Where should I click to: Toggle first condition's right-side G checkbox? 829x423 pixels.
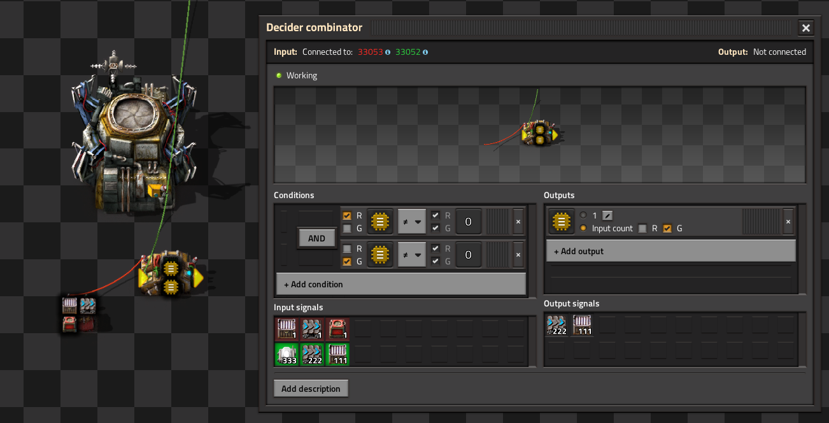(x=436, y=228)
